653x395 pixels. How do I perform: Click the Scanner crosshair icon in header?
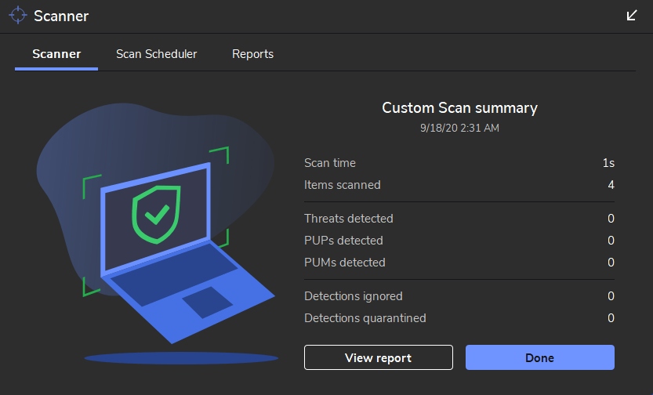point(17,16)
